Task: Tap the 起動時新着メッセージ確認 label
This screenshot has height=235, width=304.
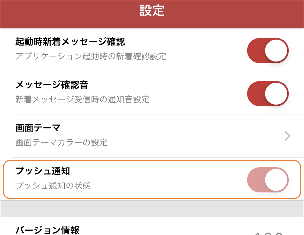Action: coord(70,42)
